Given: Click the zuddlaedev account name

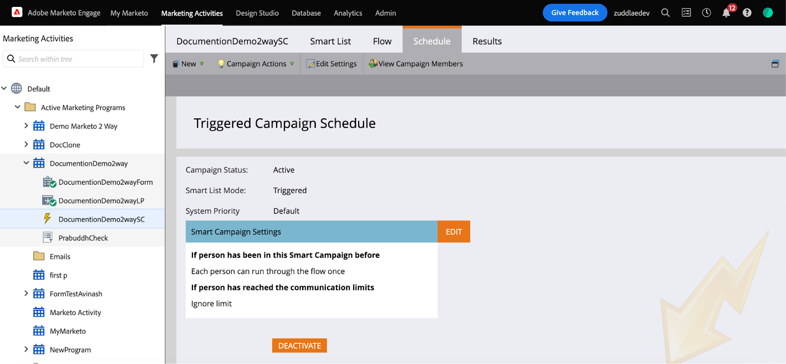Looking at the screenshot, I should tap(632, 13).
